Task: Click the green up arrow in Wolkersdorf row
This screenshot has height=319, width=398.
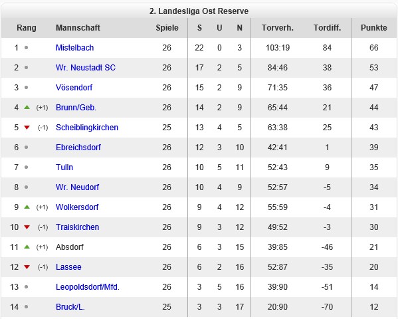Action: pyautogui.click(x=27, y=207)
